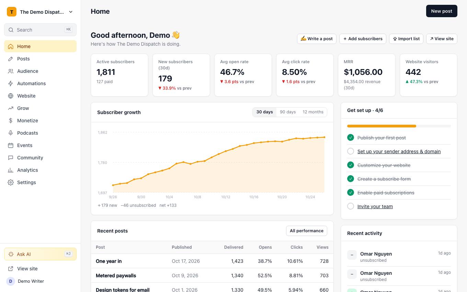This screenshot has height=292, width=467.
Task: Click the Demo Writer avatar
Action: [x=11, y=281]
